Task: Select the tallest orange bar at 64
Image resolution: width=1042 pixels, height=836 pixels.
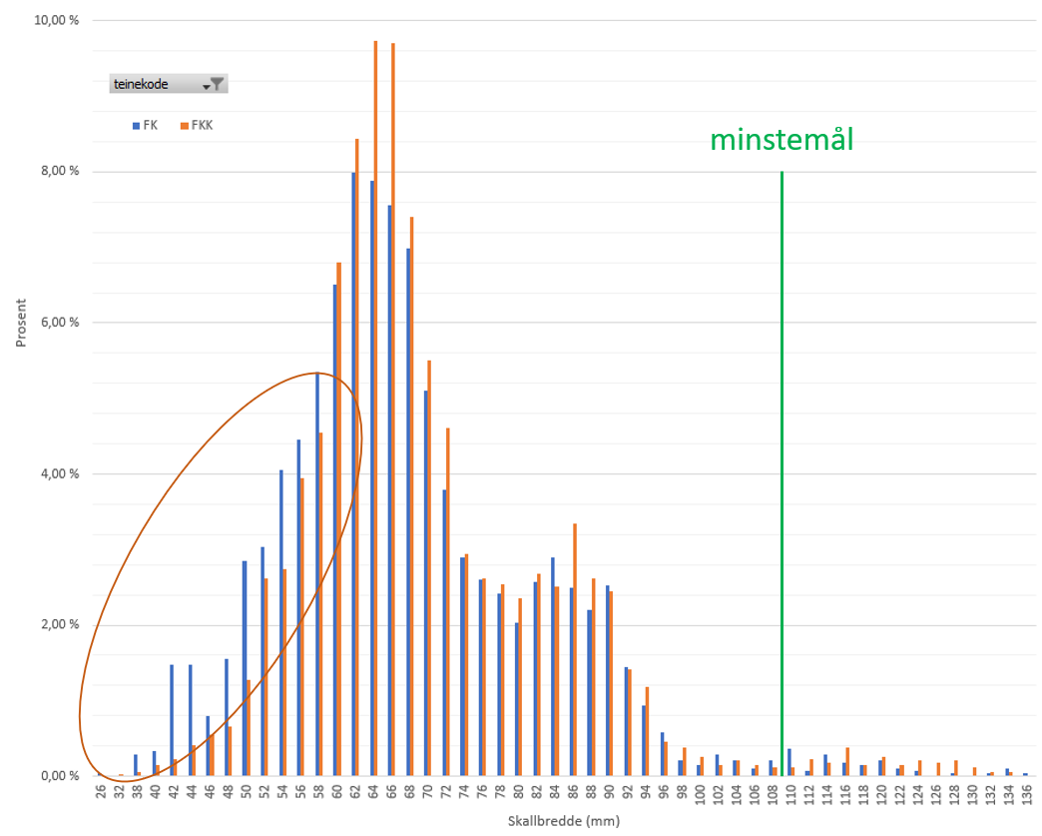Action: (x=375, y=400)
